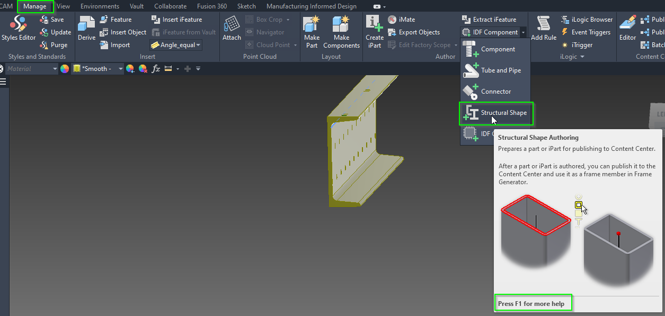
Task: Click the measure ruler icon
Action: (169, 69)
